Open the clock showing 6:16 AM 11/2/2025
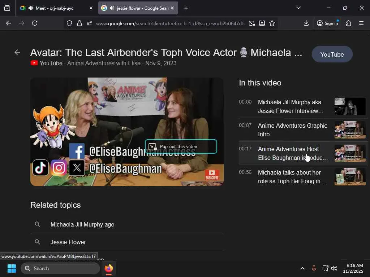The image size is (370, 277). pos(353,268)
